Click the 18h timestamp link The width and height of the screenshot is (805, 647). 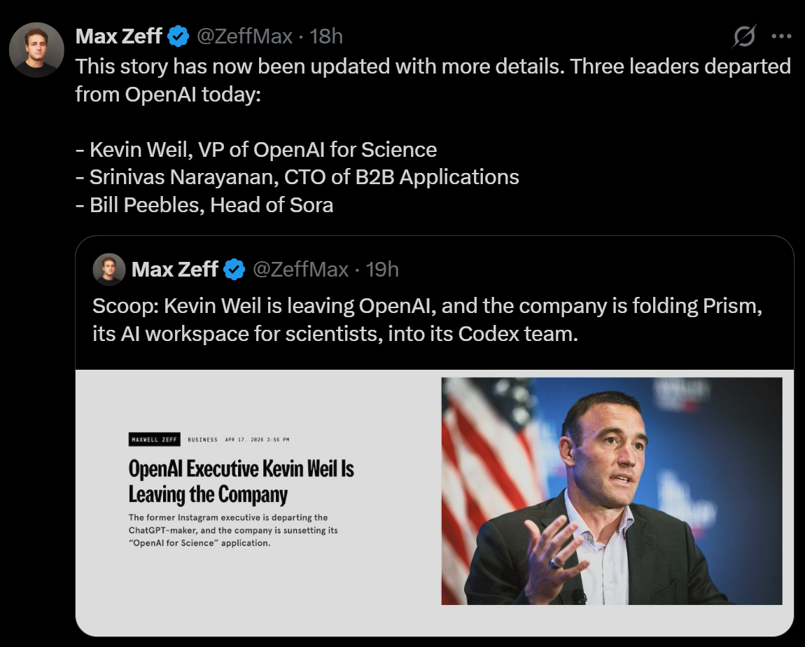tap(326, 36)
